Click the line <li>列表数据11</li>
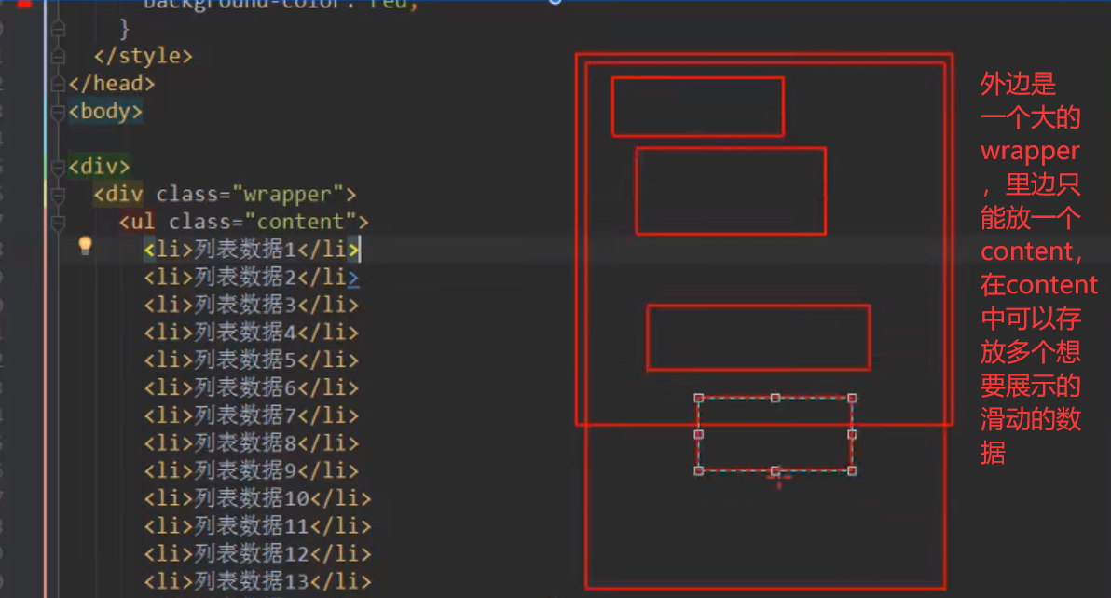 258,526
